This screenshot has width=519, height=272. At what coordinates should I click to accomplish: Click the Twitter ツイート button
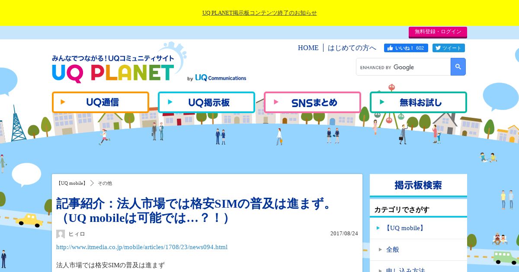pos(449,48)
